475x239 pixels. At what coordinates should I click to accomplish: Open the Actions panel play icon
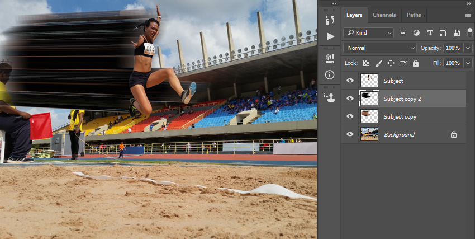[x=330, y=36]
